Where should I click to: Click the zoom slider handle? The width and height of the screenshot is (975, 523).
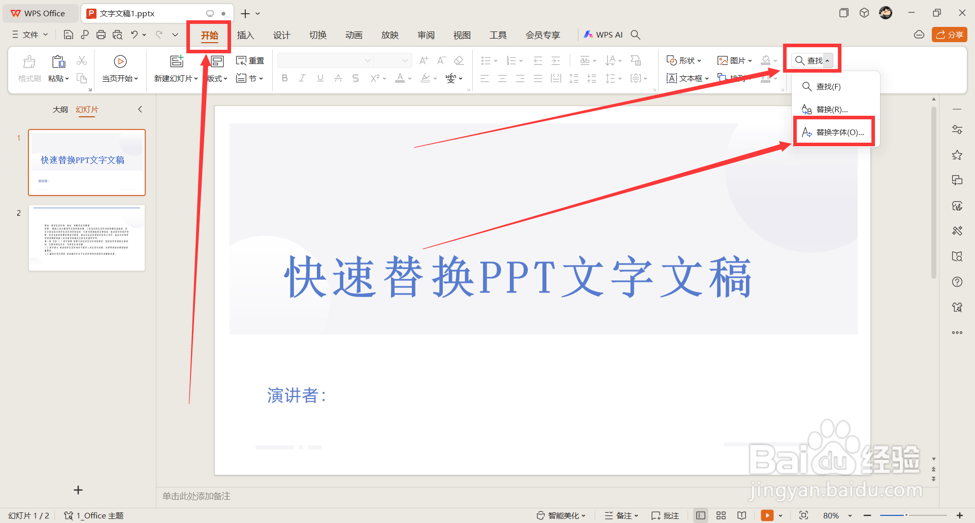click(906, 515)
